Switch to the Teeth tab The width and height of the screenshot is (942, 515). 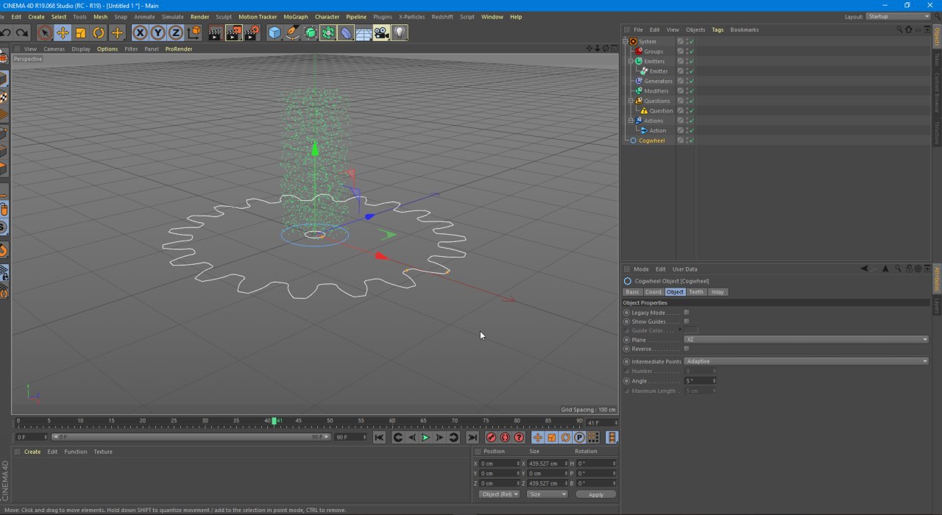(x=696, y=292)
